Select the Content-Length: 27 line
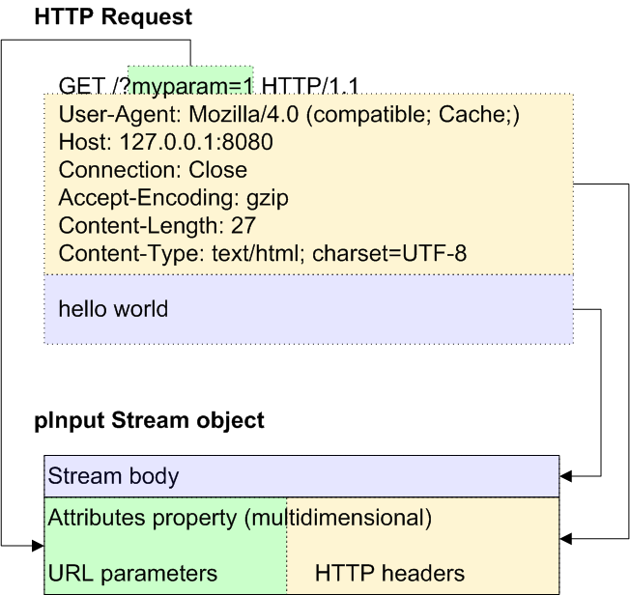630x595 pixels. point(156,226)
